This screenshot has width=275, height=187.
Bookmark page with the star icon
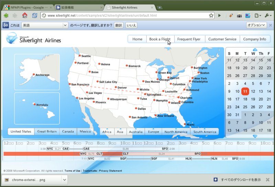click(x=211, y=15)
